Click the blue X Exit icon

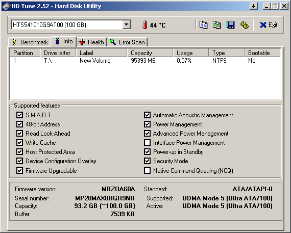(263, 25)
